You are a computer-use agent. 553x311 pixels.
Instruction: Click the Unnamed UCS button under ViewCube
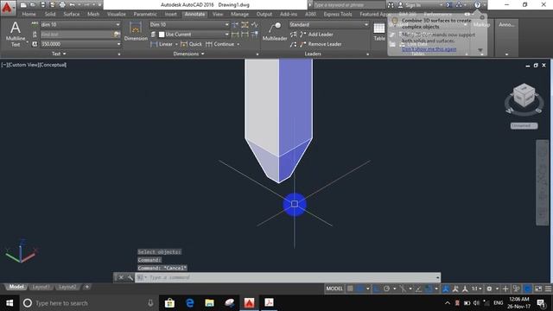(524, 125)
